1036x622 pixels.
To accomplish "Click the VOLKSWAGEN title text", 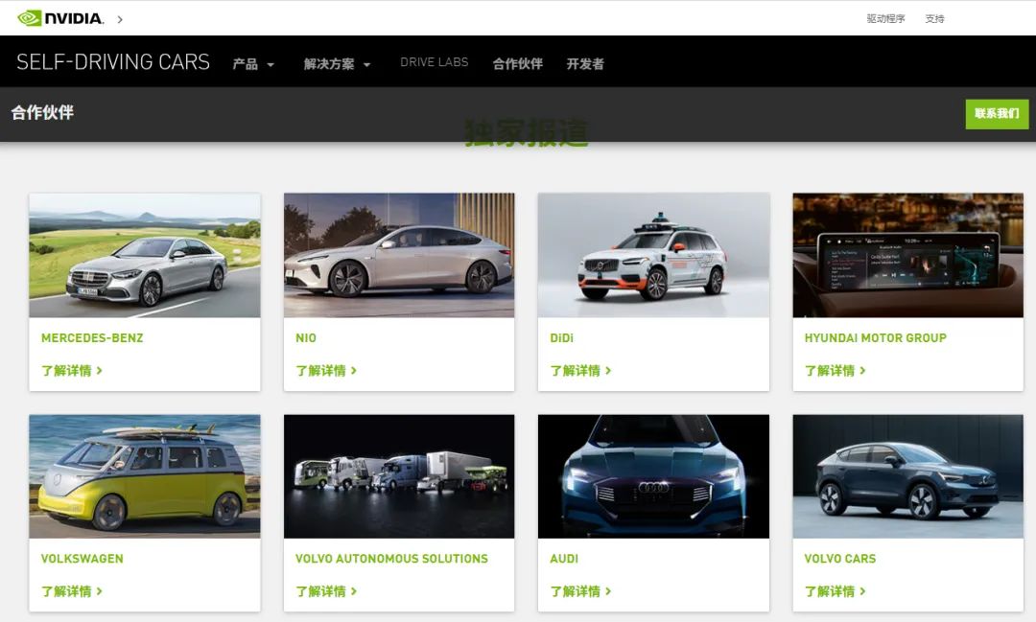I will [82, 559].
